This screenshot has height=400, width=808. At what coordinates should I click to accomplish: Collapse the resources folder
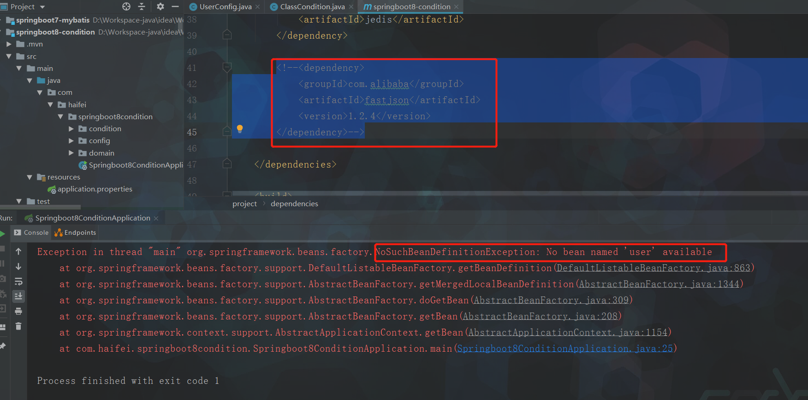30,177
